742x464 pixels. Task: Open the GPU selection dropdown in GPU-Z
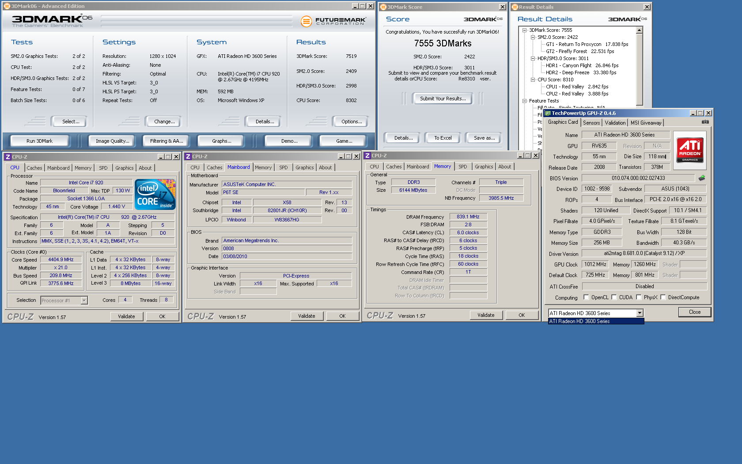pyautogui.click(x=640, y=313)
